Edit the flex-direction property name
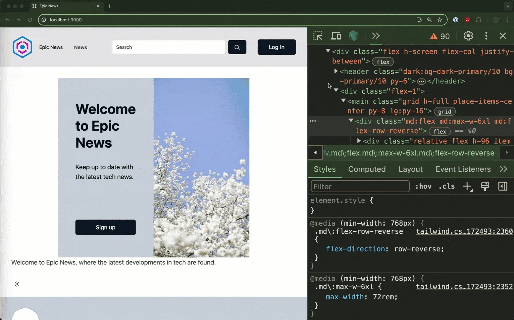This screenshot has width=514, height=320. 355,249
